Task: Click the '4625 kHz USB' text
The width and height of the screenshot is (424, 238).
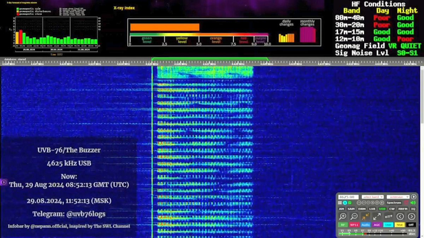Action: pos(69,163)
